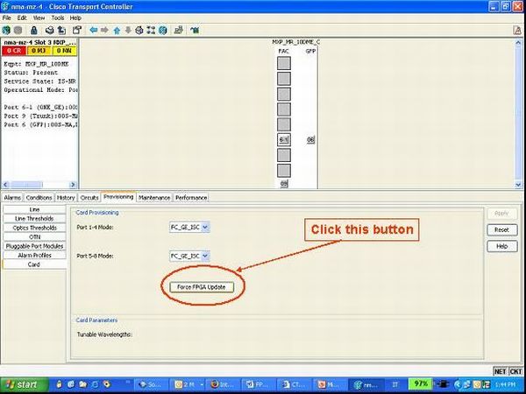Open the home/node view cube icon

139,31
